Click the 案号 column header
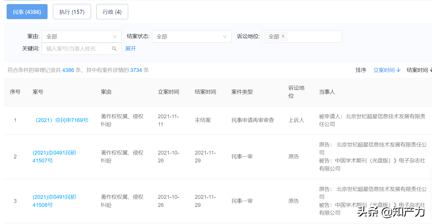Screen dimensions: 432x224 tap(38, 92)
